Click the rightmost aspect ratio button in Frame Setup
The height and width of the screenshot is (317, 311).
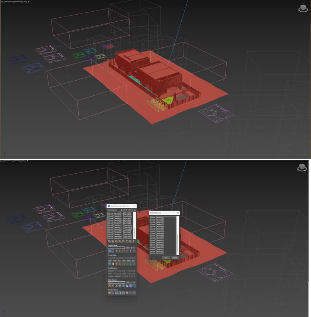tap(133, 261)
